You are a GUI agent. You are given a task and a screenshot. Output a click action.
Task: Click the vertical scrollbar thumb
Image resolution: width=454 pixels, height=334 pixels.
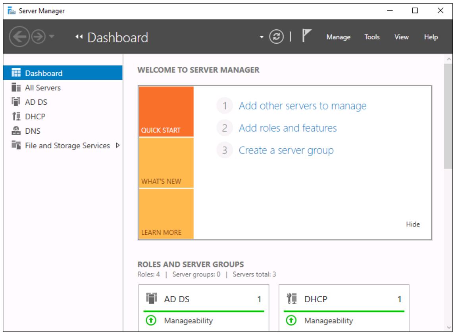[x=448, y=116]
